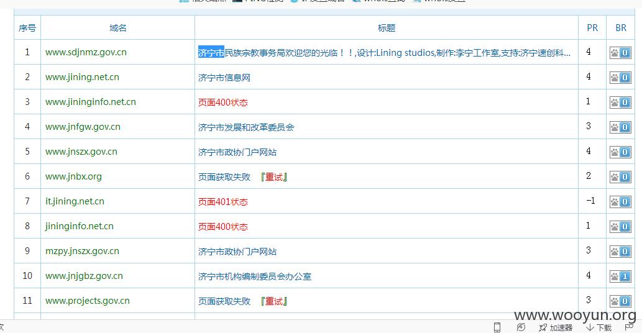Screen dimensions: 642x333
Task: Open domain link www.jnjgbz.gov.cn
Action: point(84,276)
